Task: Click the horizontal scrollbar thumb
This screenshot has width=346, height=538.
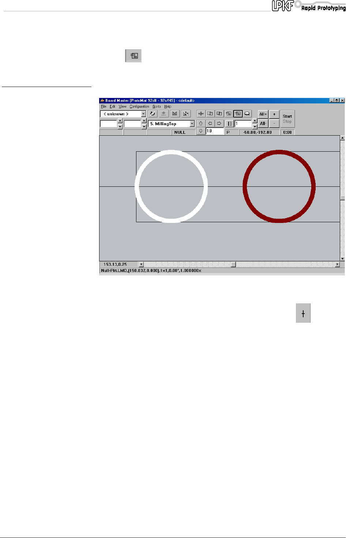Action: click(x=233, y=264)
